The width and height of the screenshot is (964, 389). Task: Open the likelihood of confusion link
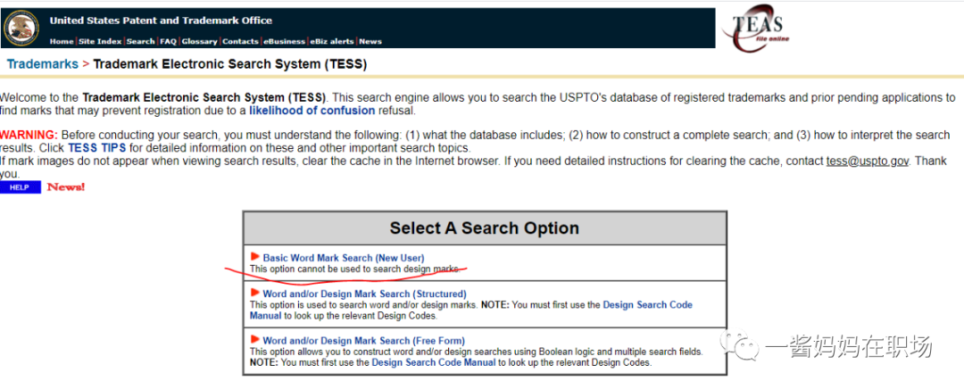click(312, 111)
